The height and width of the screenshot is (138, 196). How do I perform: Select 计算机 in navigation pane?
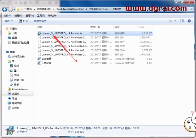[13, 94]
